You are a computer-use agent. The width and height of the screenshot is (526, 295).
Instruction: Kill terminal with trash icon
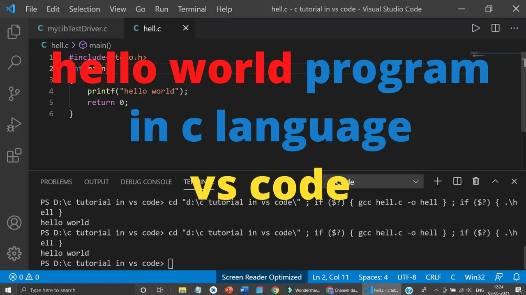[x=476, y=181]
